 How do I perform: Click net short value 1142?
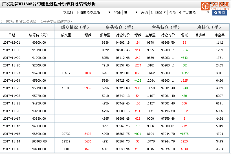click(219, 43)
